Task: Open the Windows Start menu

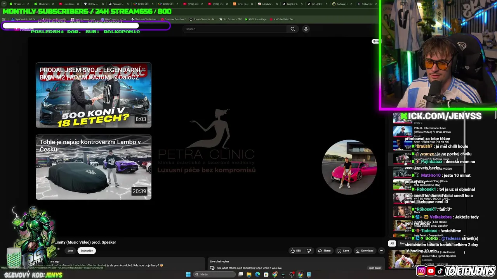Action: [188, 274]
